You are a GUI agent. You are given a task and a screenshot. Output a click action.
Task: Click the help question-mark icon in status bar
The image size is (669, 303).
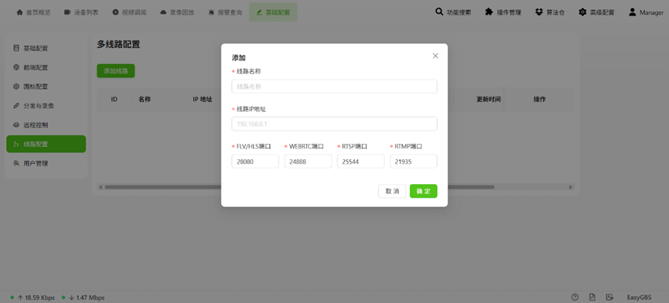point(575,297)
